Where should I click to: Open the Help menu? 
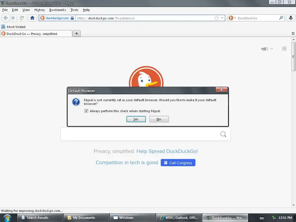86,10
